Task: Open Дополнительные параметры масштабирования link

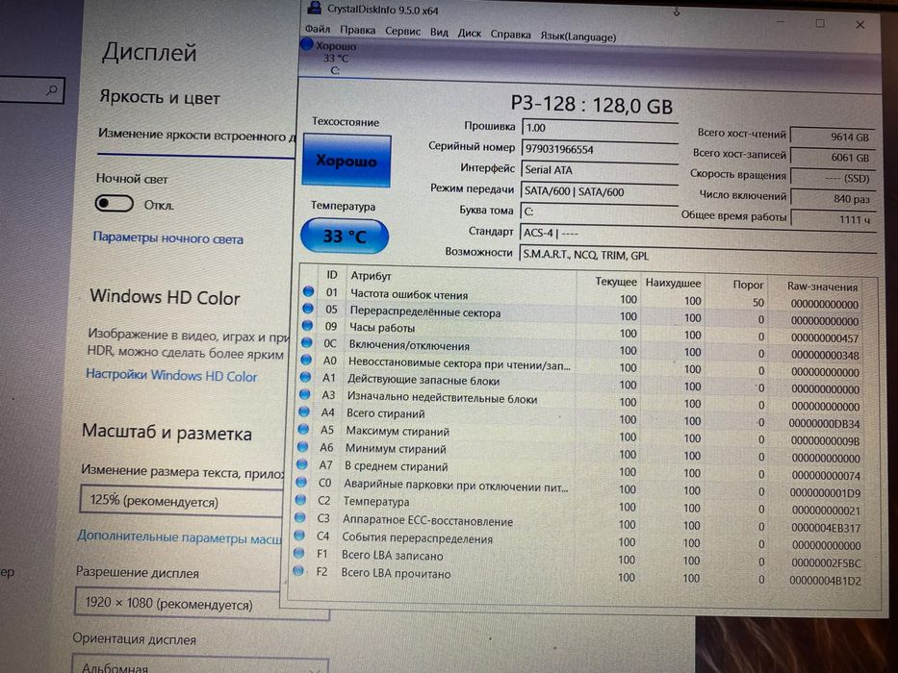Action: pos(179,537)
